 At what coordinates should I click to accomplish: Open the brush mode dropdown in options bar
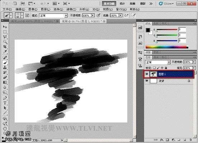[53, 15]
